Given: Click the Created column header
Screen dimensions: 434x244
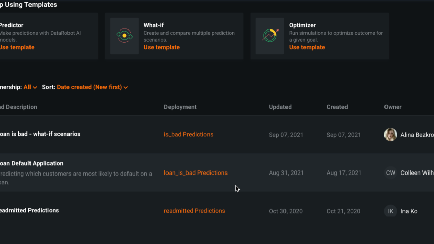Looking at the screenshot, I should [337, 107].
